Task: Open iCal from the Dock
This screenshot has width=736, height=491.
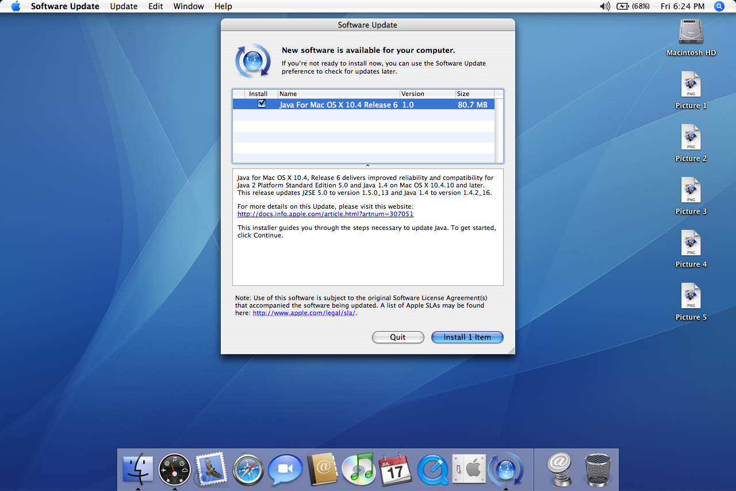Action: 396,469
